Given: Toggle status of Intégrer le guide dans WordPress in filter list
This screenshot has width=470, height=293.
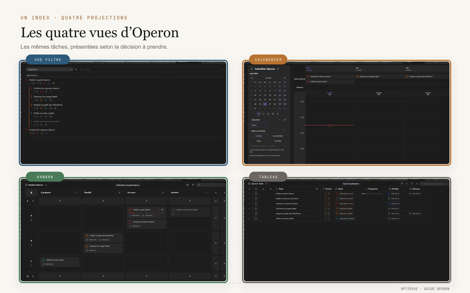Looking at the screenshot, I should pos(31,105).
